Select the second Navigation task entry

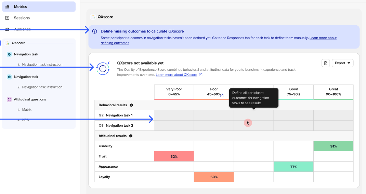pos(26,77)
